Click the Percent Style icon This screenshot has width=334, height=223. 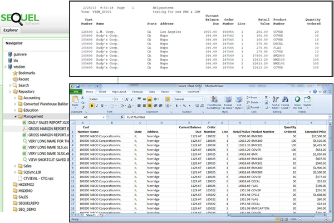[x=184, y=106]
